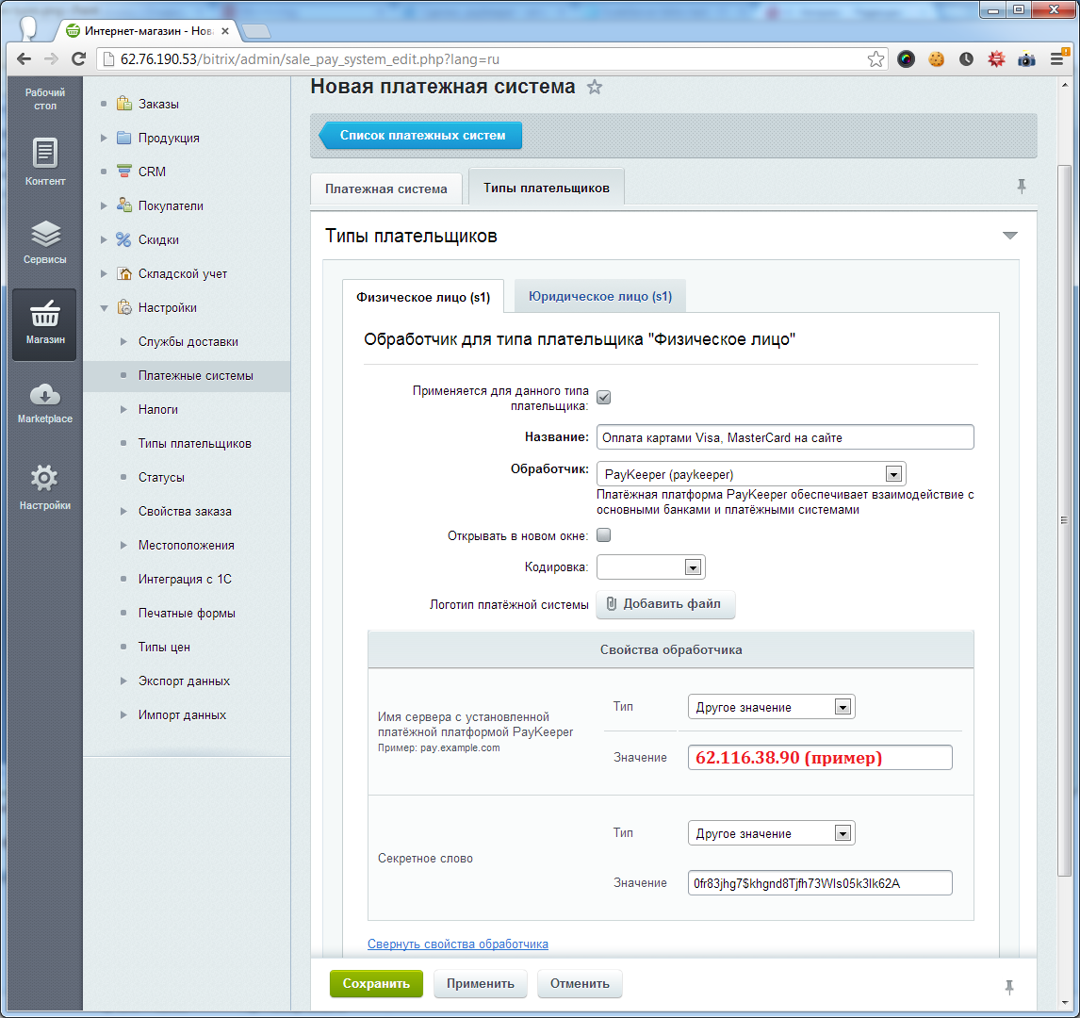Open the Обработчик PayKeeper dropdown
Viewport: 1080px width, 1018px height.
pos(751,473)
